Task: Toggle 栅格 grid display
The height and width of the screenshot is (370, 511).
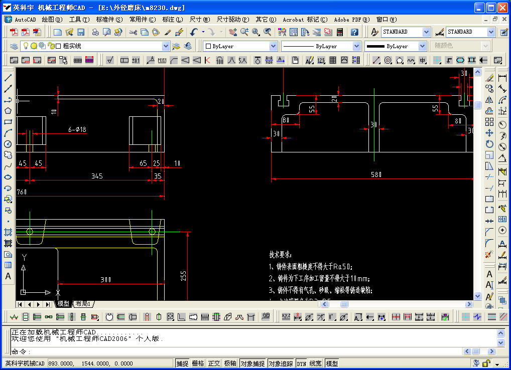Action: click(198, 363)
